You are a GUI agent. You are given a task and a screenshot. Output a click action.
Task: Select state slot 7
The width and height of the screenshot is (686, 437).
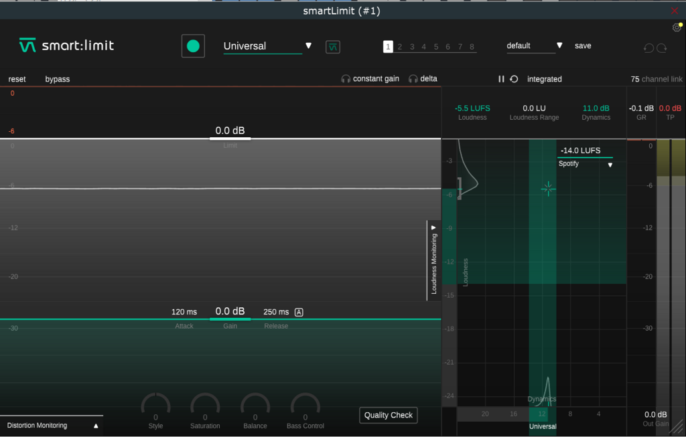(460, 47)
